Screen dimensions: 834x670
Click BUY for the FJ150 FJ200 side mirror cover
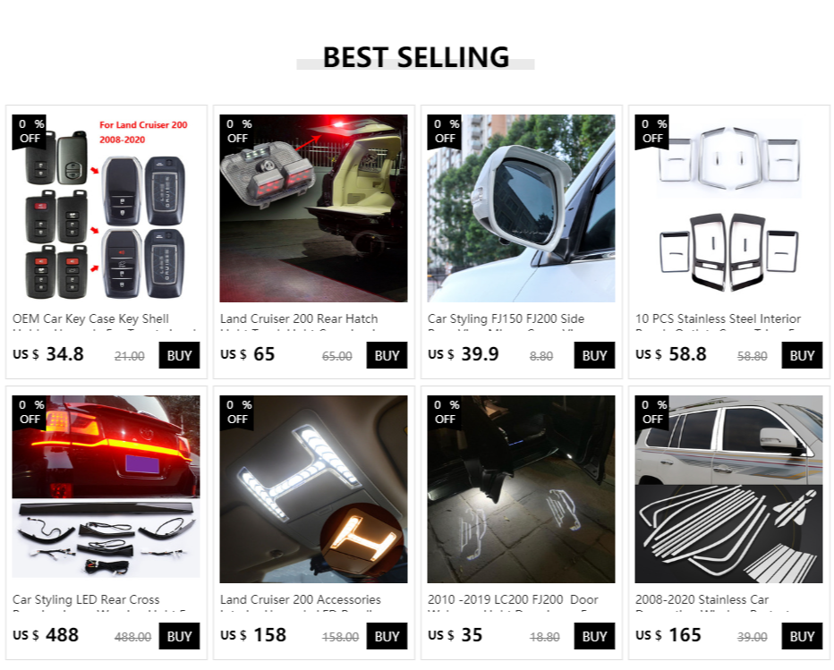pyautogui.click(x=594, y=355)
